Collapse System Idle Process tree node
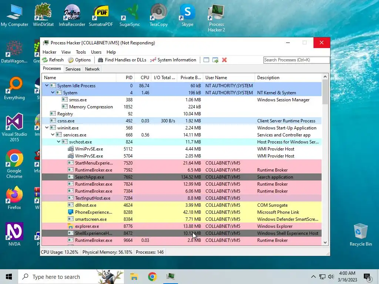The height and width of the screenshot is (284, 379). (x=47, y=85)
